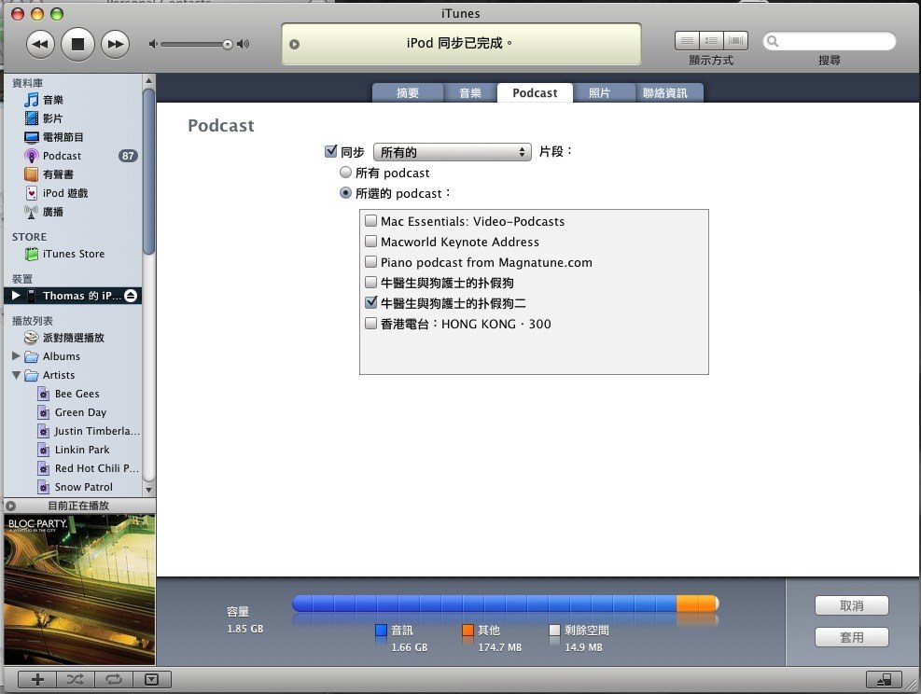
Task: Click the arrow icon in status display
Action: (x=294, y=44)
